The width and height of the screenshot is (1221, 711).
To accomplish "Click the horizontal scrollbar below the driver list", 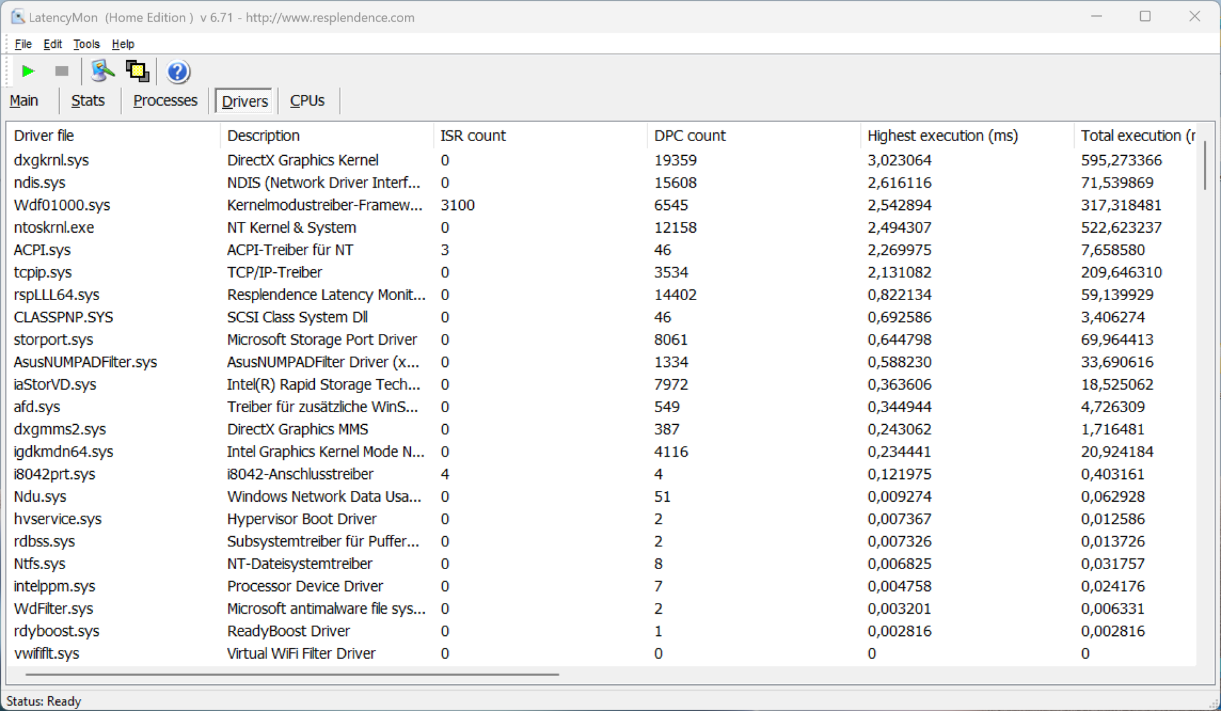I will click(293, 674).
